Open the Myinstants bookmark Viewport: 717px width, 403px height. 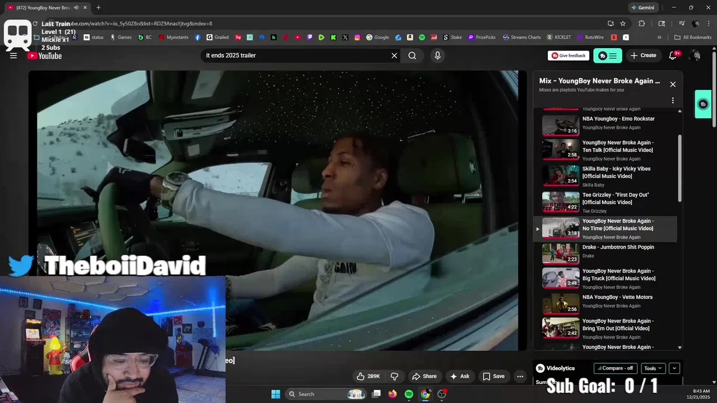[174, 38]
